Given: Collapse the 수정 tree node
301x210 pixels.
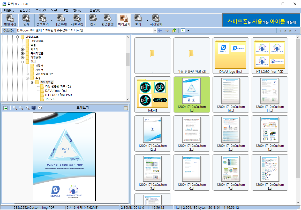Looking at the screenshot, I should (27, 78).
